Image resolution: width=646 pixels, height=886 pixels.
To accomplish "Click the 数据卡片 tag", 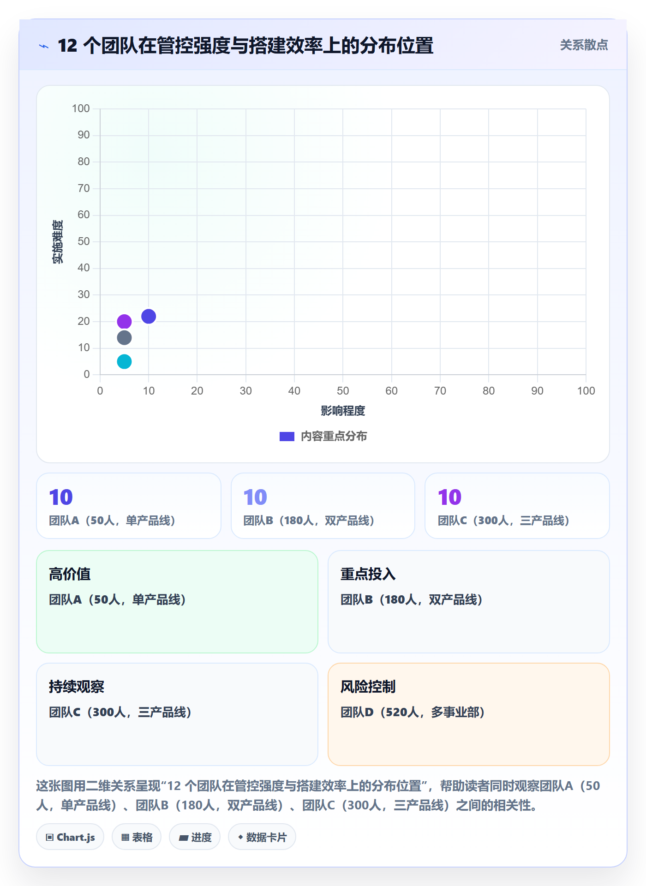I will 262,837.
